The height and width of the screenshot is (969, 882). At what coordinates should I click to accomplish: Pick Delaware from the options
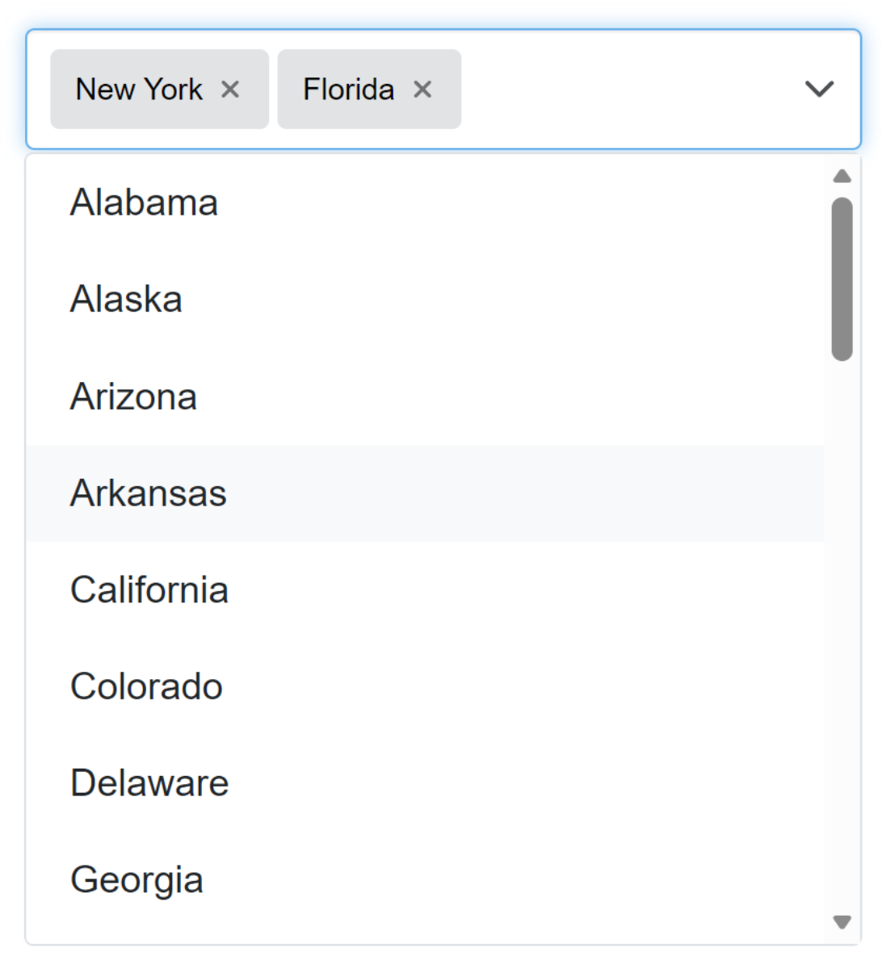[x=149, y=783]
